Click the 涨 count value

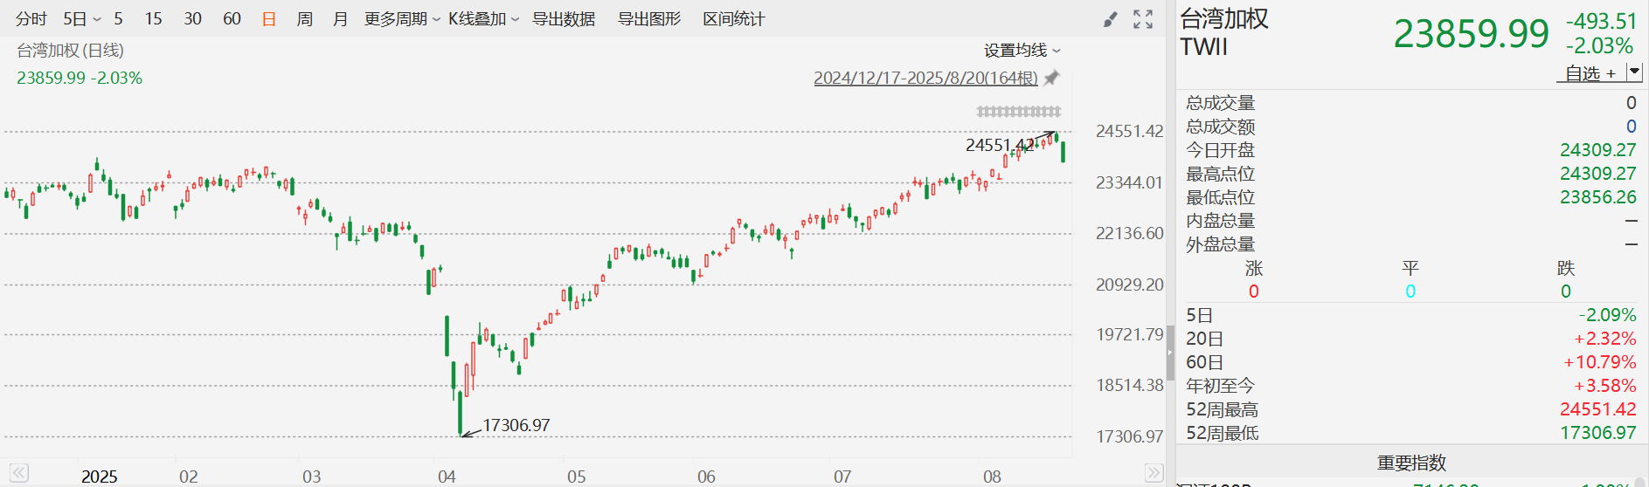tap(1254, 292)
